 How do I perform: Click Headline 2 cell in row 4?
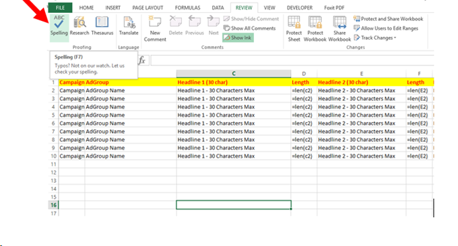361,107
